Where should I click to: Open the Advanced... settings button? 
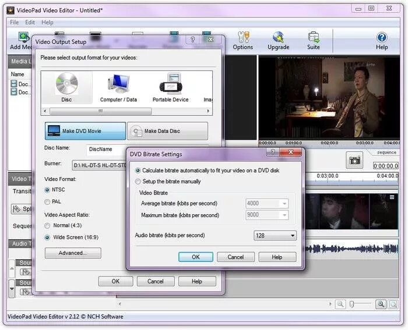[x=73, y=253]
